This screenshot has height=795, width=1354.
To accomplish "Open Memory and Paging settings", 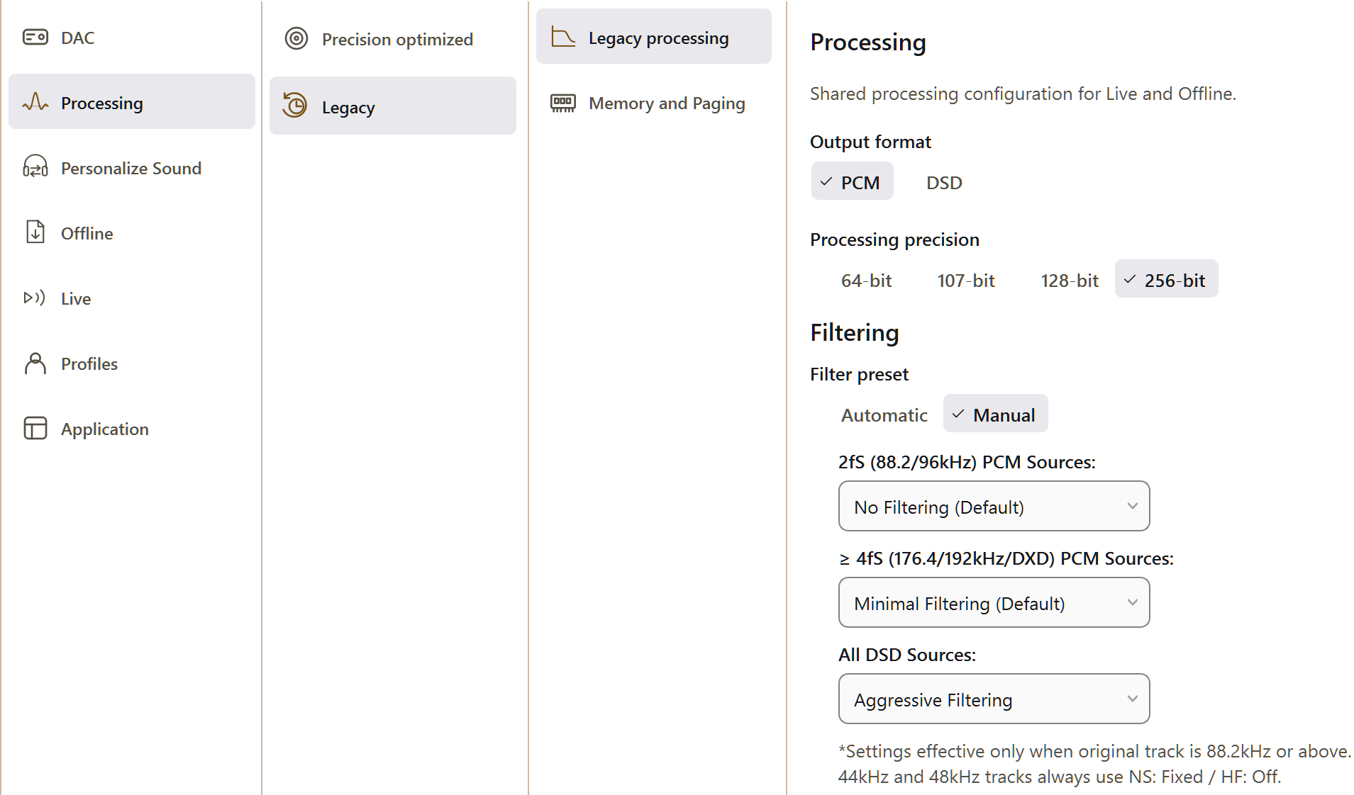I will 654,103.
